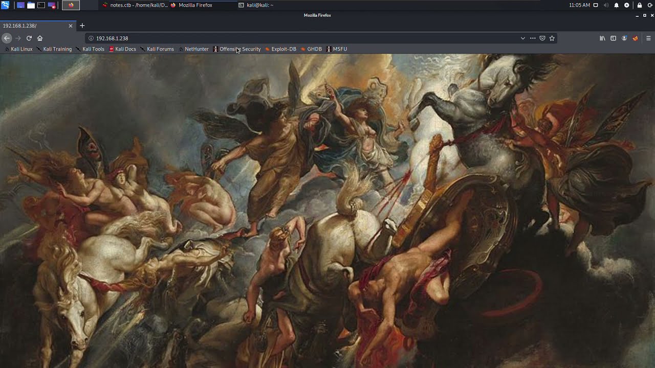Close the 192.168.1.238/ tab
The height and width of the screenshot is (368, 655).
[71, 26]
